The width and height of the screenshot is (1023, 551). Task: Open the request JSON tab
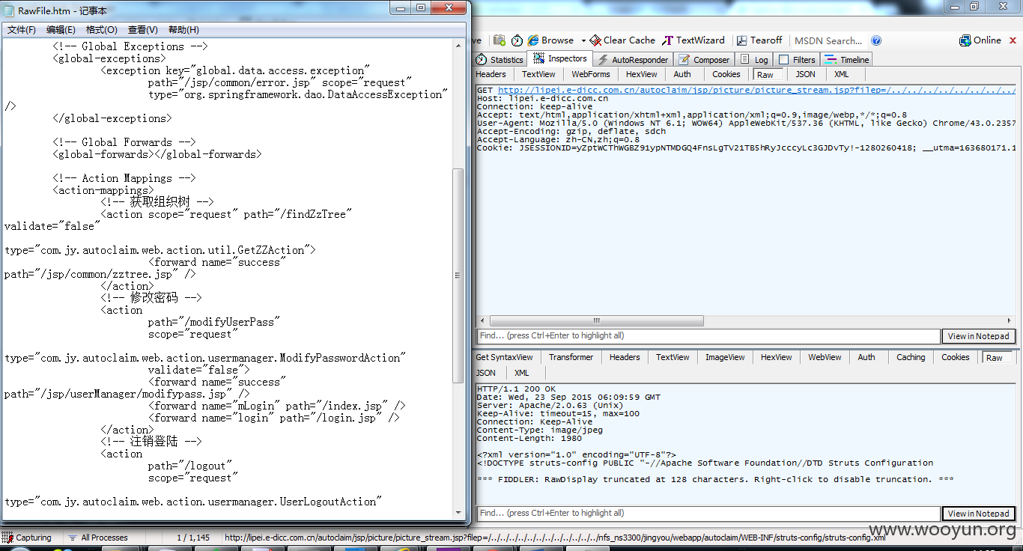point(806,74)
